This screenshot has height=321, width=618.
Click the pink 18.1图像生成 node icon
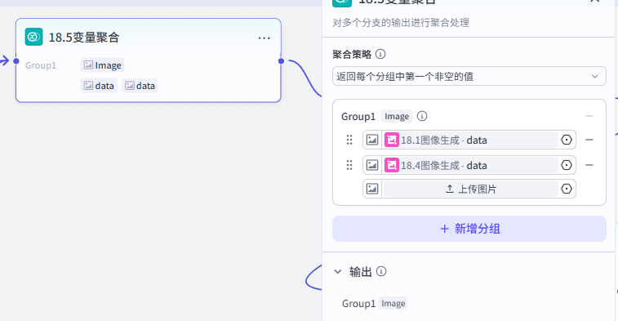click(x=392, y=140)
